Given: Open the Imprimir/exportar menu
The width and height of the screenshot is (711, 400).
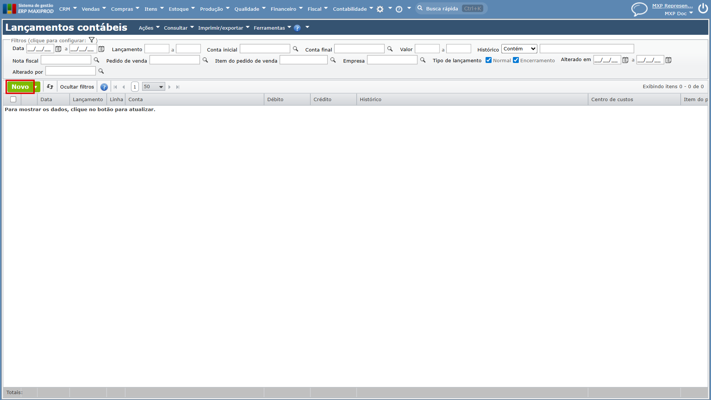Looking at the screenshot, I should click(x=224, y=28).
